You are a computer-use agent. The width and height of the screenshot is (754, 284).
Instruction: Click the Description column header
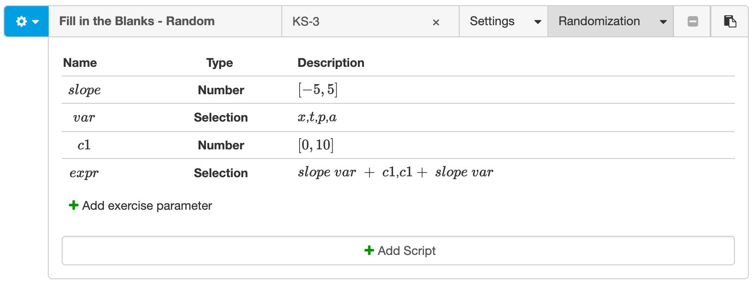(x=330, y=63)
